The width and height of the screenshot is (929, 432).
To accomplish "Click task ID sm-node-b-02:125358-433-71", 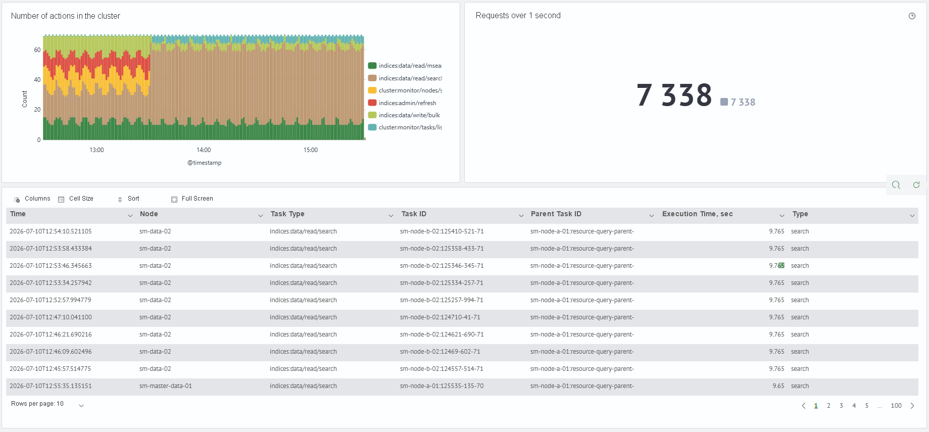I will [442, 249].
